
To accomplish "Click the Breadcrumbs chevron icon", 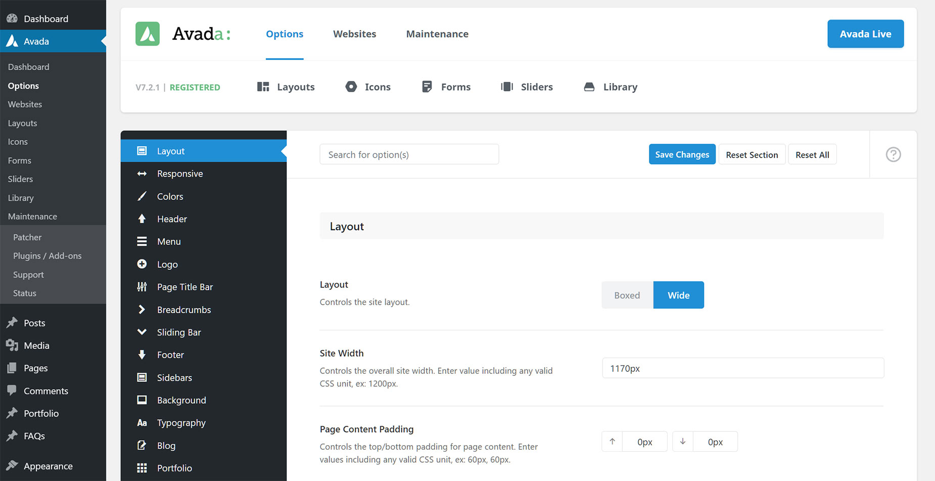I will click(x=142, y=309).
